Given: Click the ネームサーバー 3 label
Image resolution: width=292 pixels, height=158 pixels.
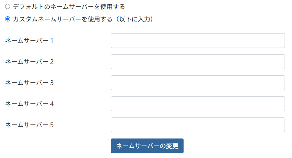Looking at the screenshot, I should (29, 83).
